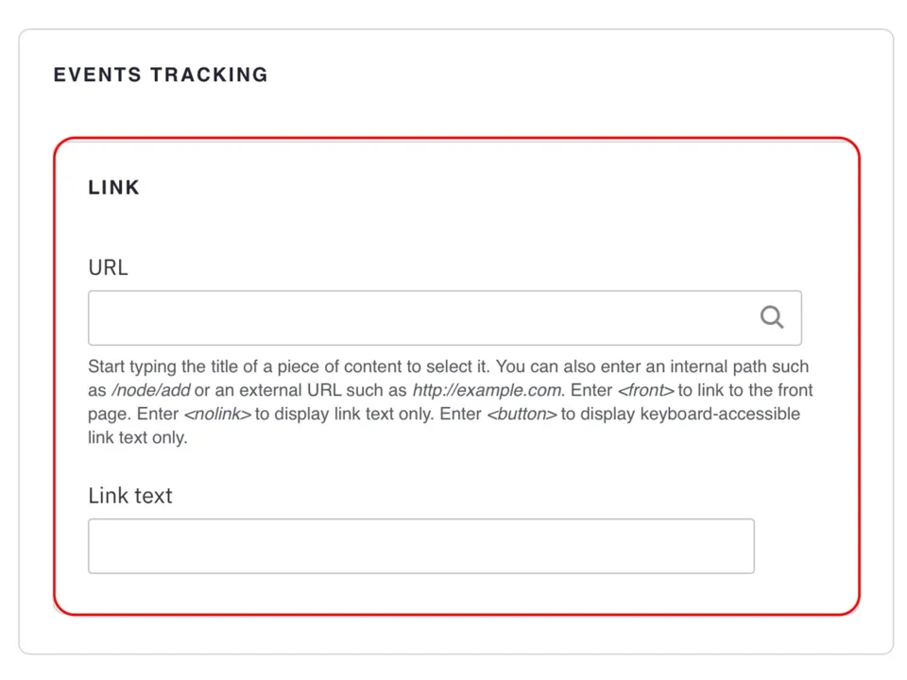Click the <front> token in the help text

645,389
